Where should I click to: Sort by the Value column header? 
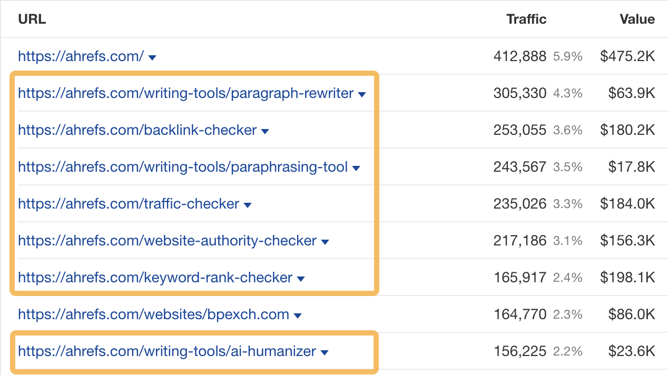coord(636,19)
